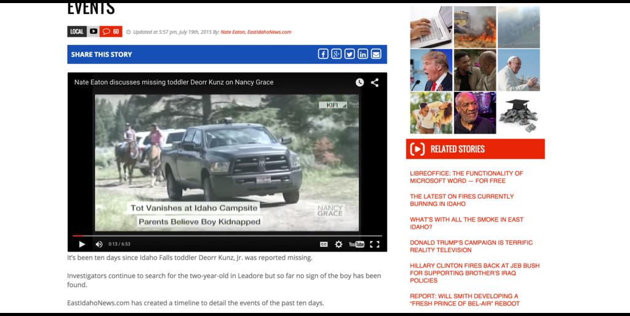
Task: Open the 60 comments bubble
Action: click(x=111, y=31)
